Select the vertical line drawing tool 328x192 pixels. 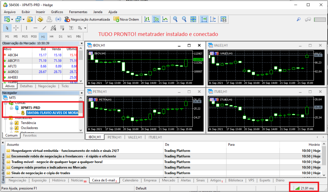click(x=26, y=28)
